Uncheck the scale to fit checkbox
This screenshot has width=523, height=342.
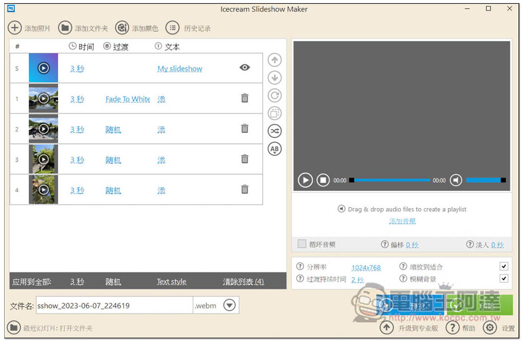[x=504, y=266]
